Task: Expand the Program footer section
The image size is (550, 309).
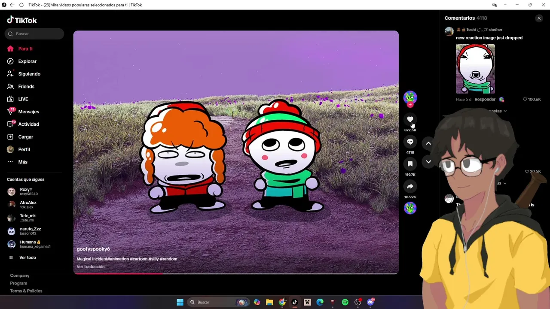Action: pos(18,283)
